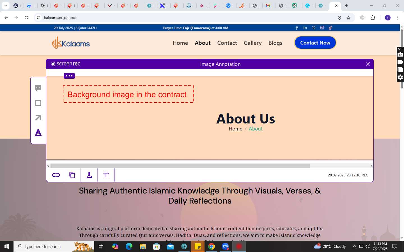Select the comment annotation tool
This screenshot has height=252, width=404.
click(38, 88)
